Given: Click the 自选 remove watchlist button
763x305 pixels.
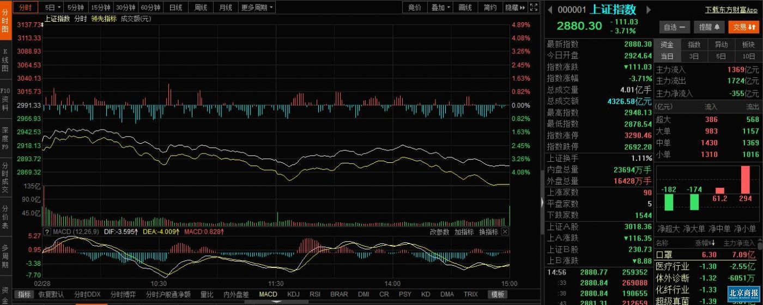Looking at the screenshot, I should pos(675,27).
